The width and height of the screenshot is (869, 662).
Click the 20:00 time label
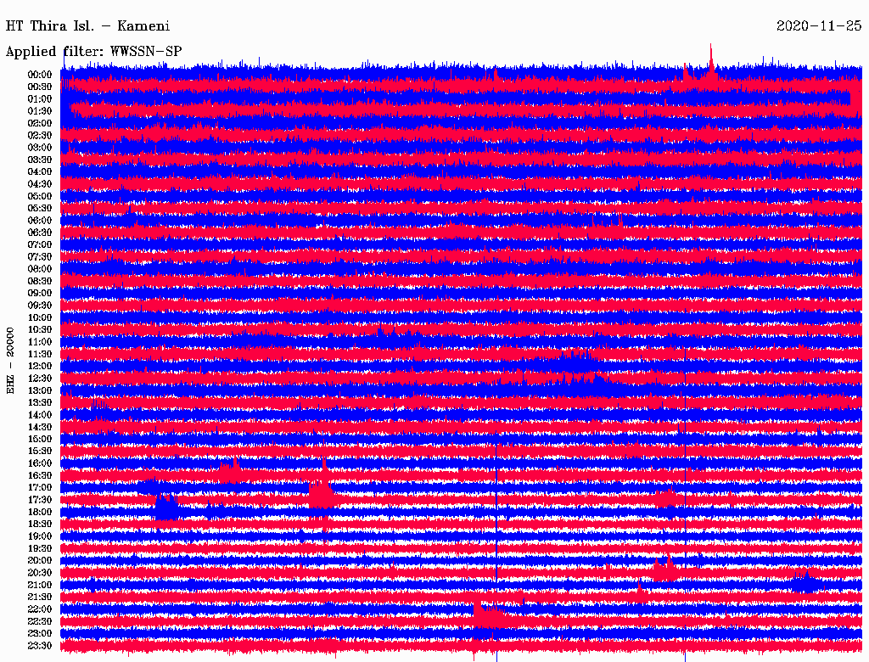[40, 560]
